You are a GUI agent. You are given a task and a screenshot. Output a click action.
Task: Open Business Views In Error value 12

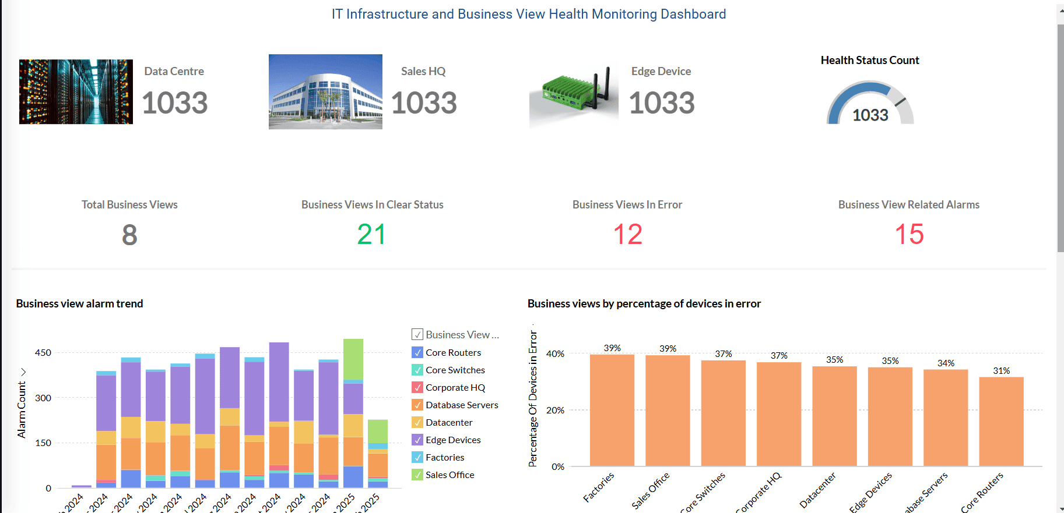click(x=627, y=235)
